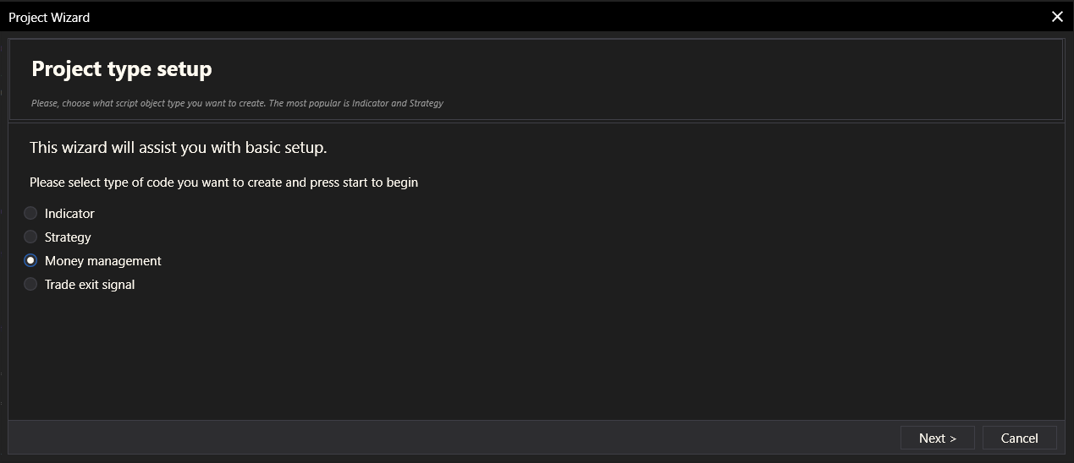Screen dimensions: 1074x463
Task: Click 'This wizard will assist you' text
Action: [x=178, y=147]
